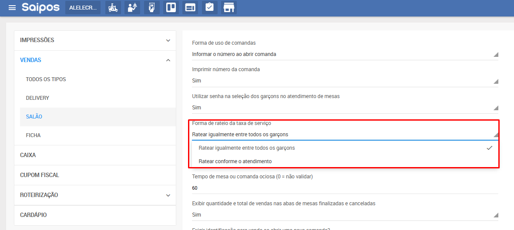Expand the IMPRESSÕES section
Screen dimensions: 514x230
95,40
